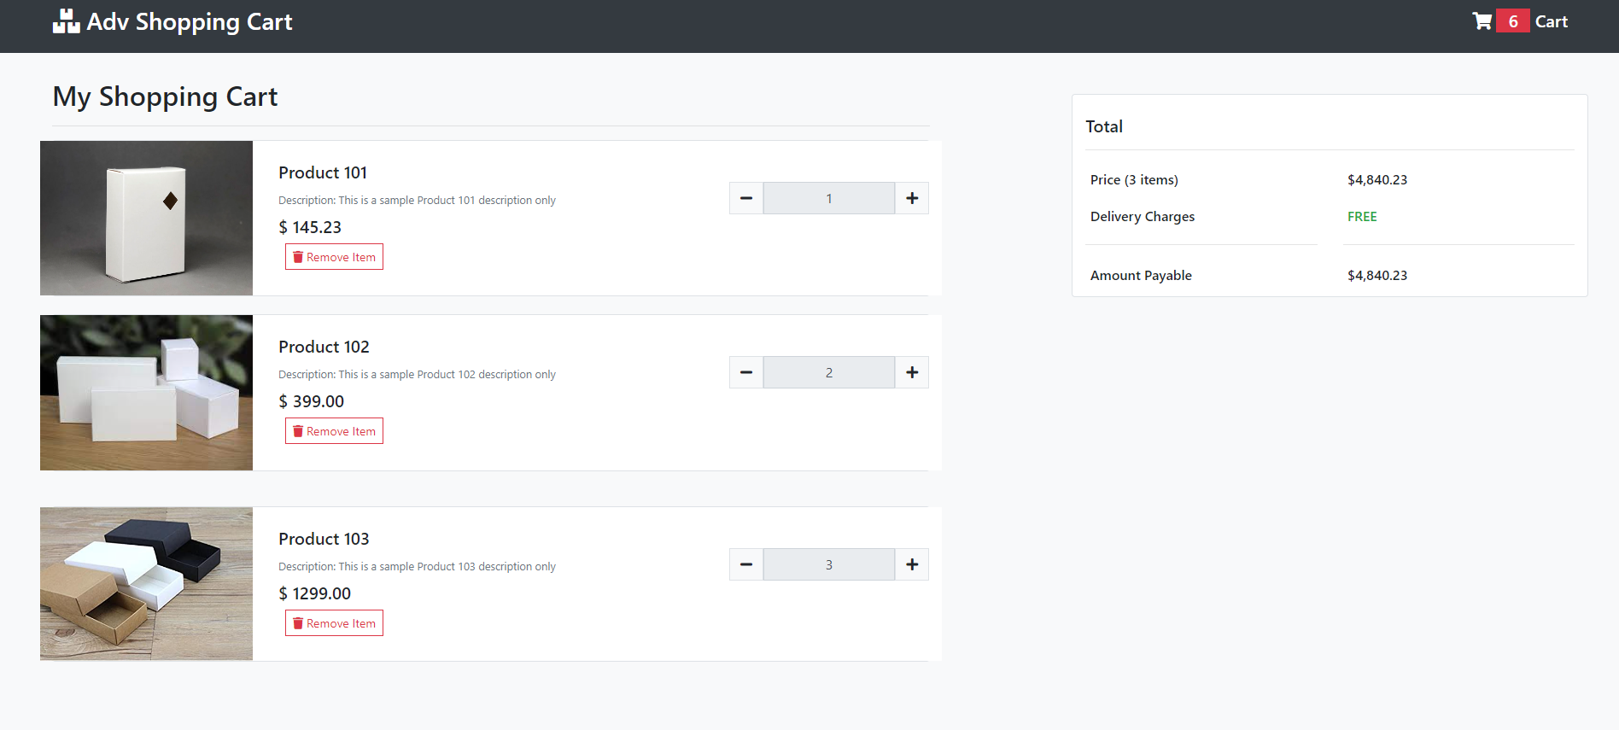Click the Product 103 thumbnail image
This screenshot has height=730, width=1619.
(146, 584)
